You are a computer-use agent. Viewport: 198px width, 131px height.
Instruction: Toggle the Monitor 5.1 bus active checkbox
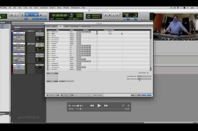(48, 32)
